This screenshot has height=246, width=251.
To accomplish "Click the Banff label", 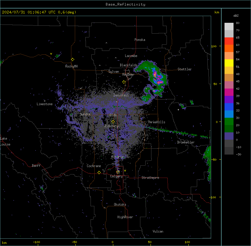I will point(36,166).
